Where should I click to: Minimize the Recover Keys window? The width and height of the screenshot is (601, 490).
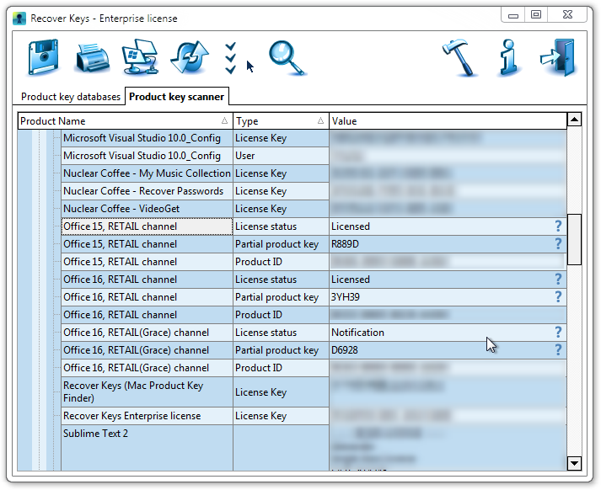513,14
